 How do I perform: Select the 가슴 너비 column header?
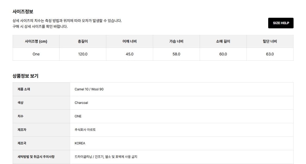click(x=176, y=41)
